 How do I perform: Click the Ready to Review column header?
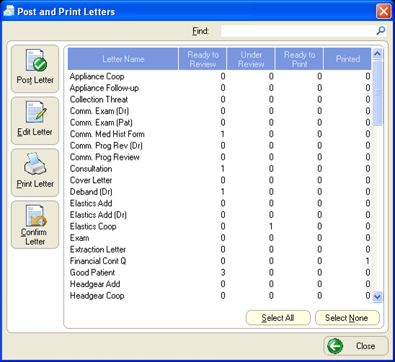click(x=203, y=59)
